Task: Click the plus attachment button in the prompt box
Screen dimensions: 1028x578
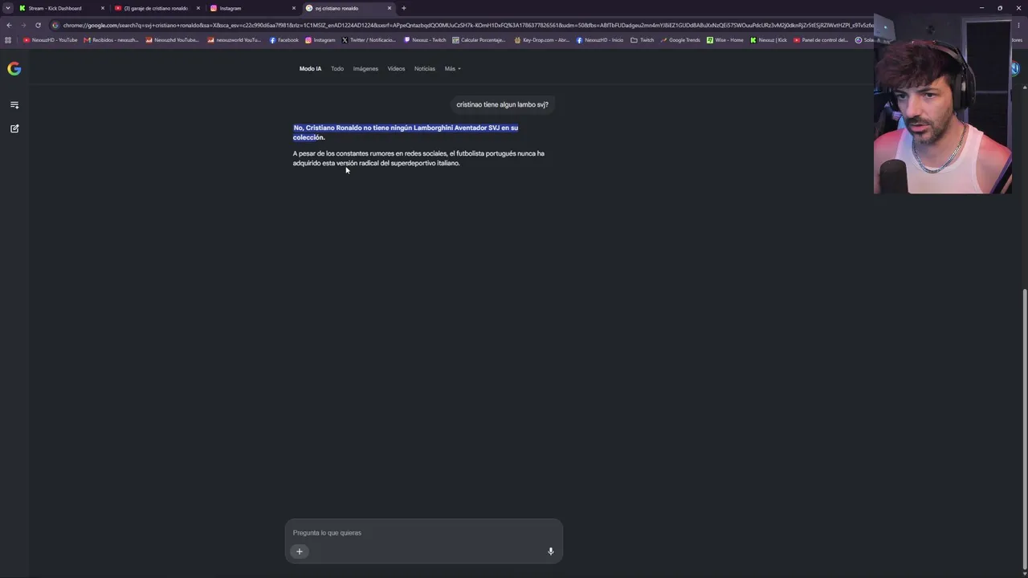Action: pos(300,552)
